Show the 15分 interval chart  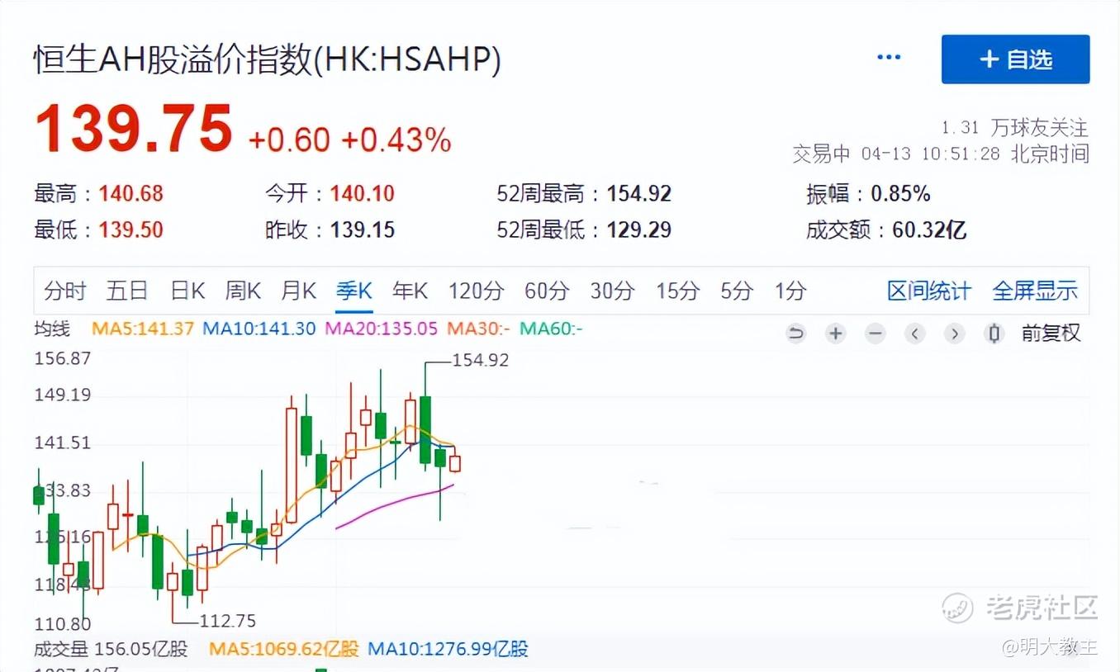(677, 291)
